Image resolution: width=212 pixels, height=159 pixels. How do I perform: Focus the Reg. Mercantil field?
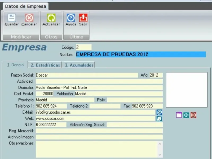(99, 131)
